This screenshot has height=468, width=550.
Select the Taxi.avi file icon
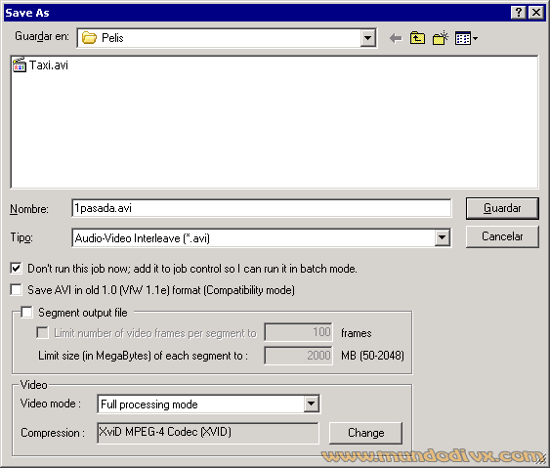[20, 64]
